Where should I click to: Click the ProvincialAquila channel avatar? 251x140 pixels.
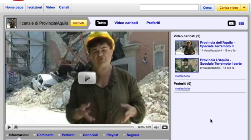point(11,23)
